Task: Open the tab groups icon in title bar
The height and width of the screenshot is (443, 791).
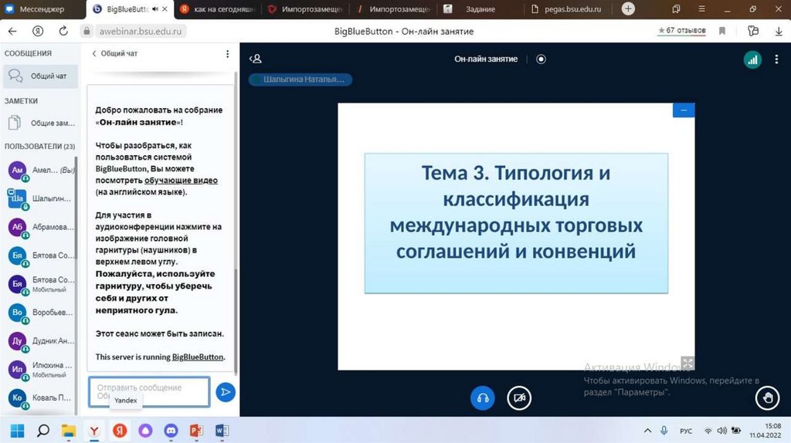Action: 676,9
